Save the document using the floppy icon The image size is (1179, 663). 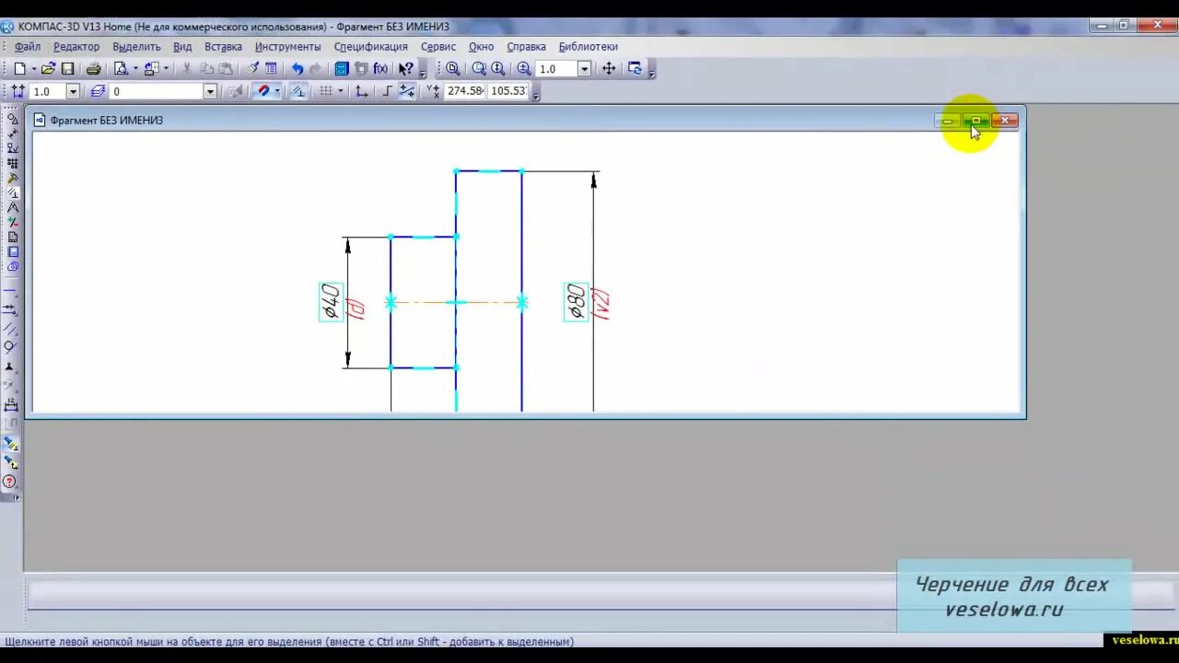(x=67, y=69)
